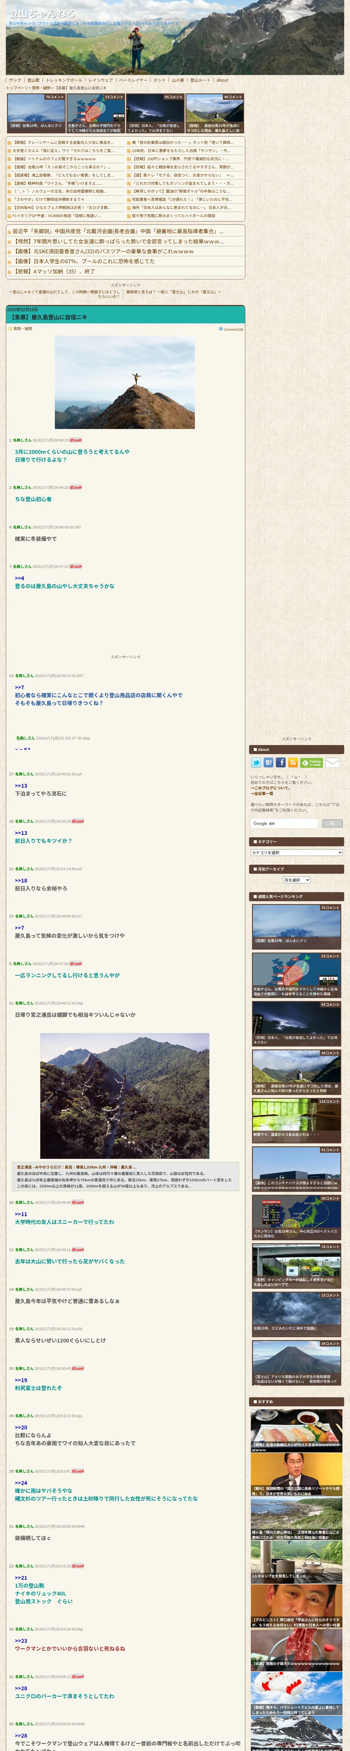Open the top 48コメント mountain thumbnail
This screenshot has width=350, height=1751.
214,113
